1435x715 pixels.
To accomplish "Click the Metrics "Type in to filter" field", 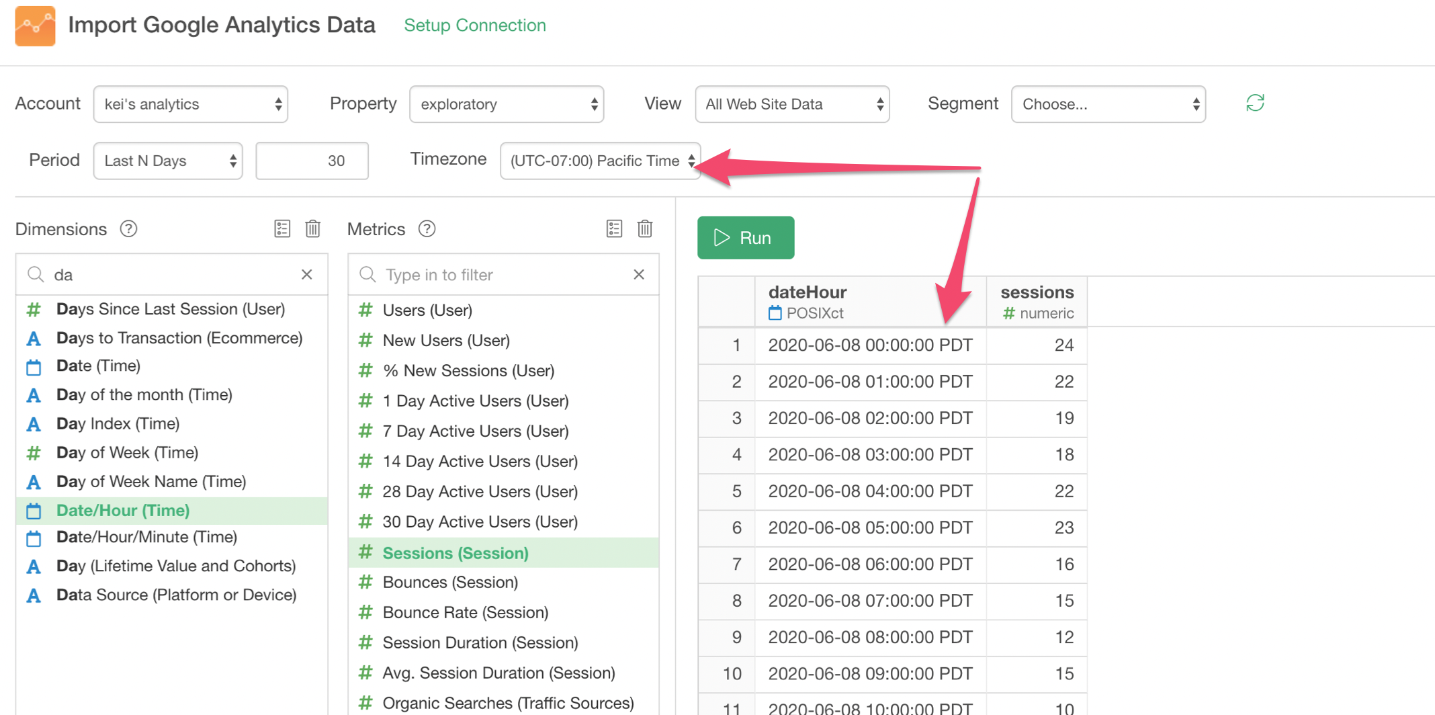I will (x=503, y=275).
